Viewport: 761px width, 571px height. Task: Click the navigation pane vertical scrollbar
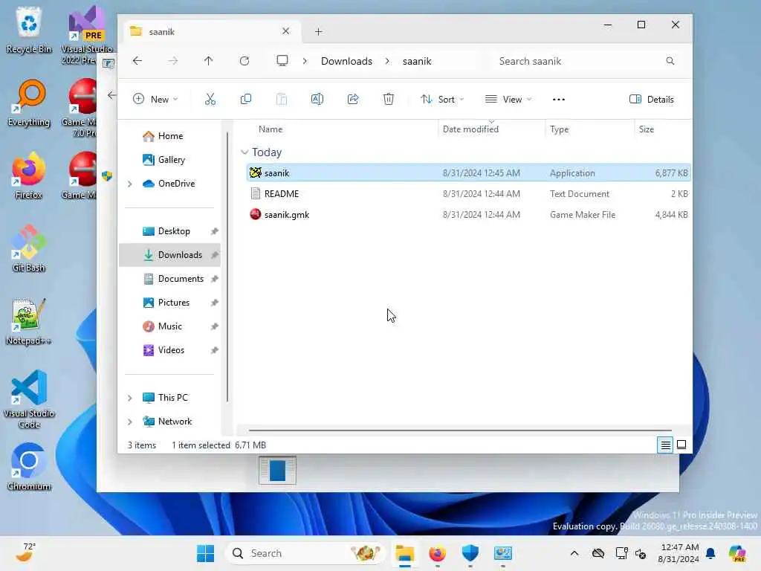227,267
